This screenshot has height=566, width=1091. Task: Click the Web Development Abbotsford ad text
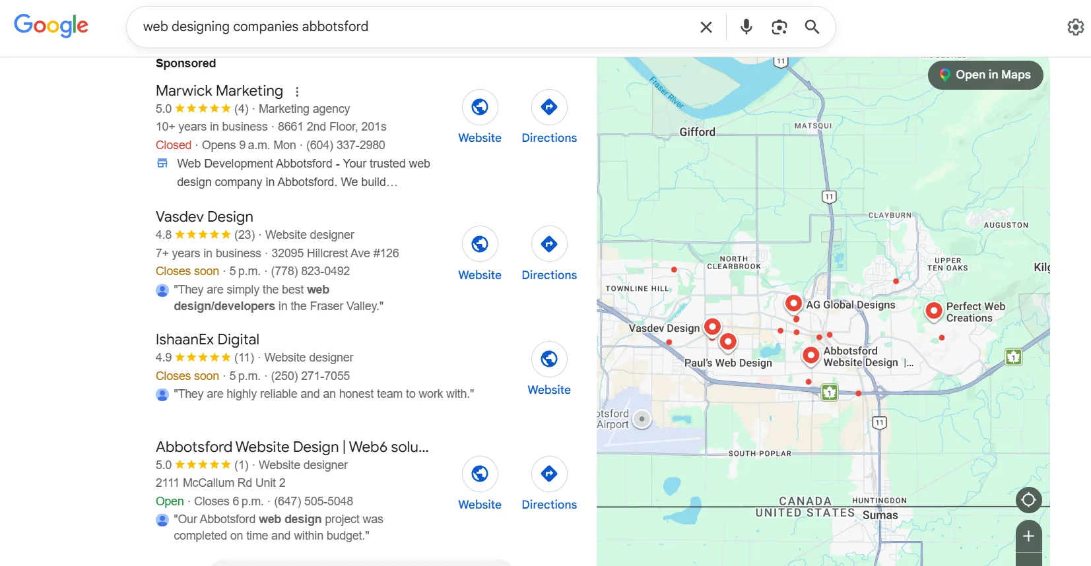click(x=304, y=173)
